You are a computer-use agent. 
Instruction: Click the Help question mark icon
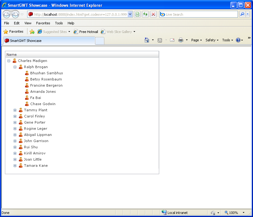point(238,40)
